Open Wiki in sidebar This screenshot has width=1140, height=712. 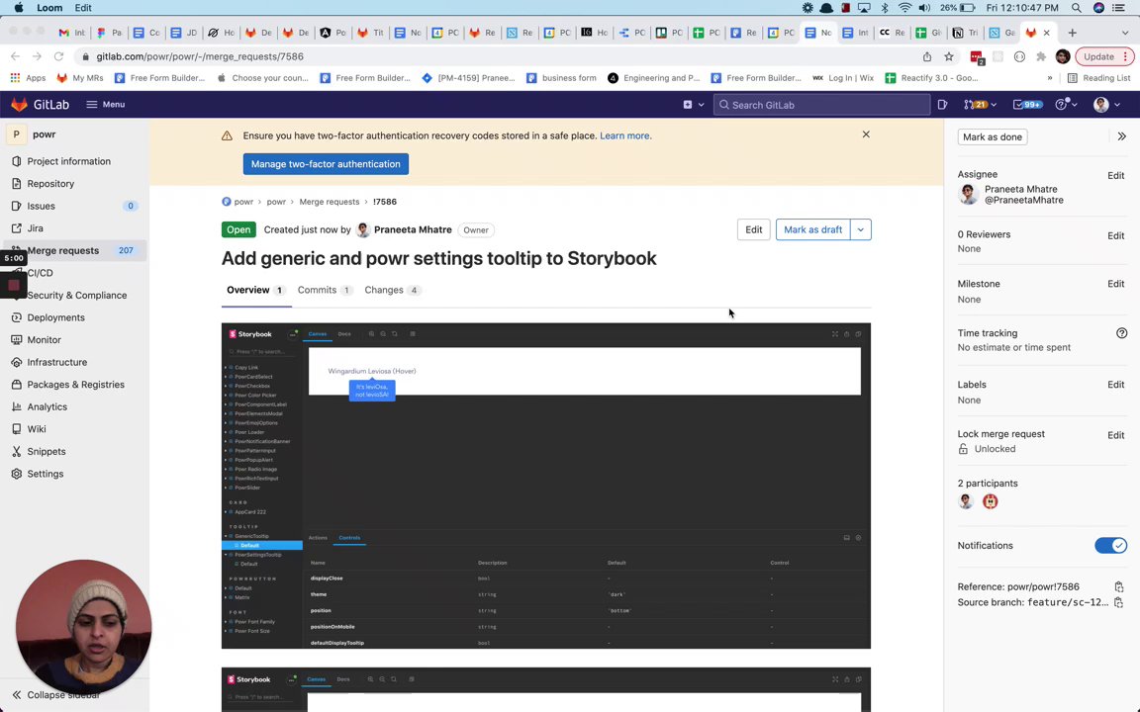(x=74, y=429)
